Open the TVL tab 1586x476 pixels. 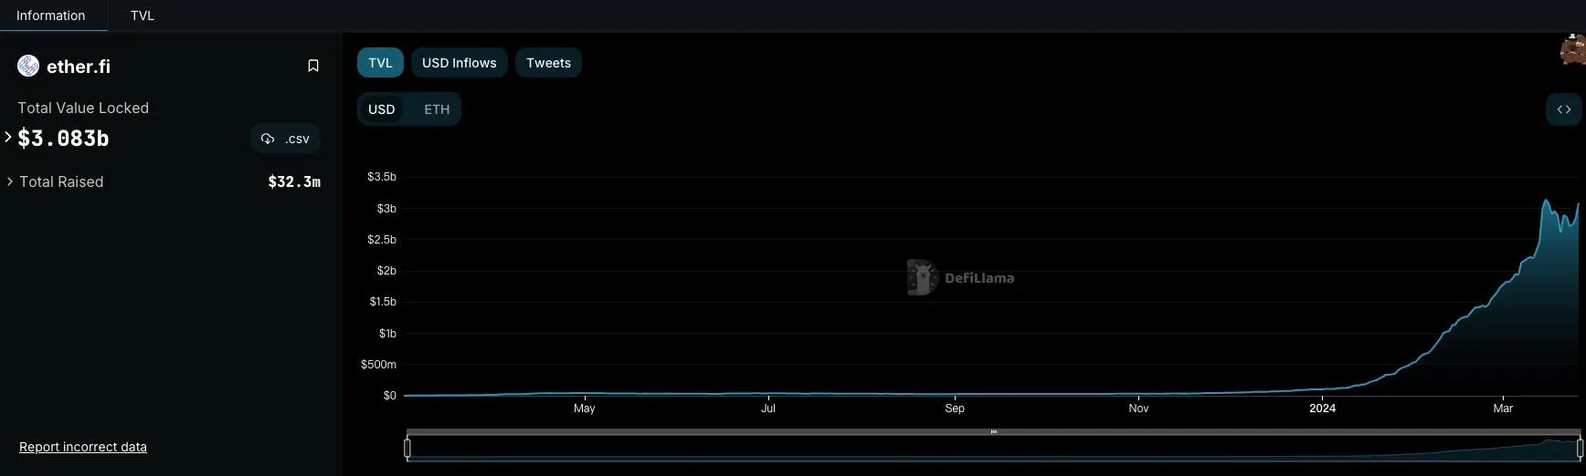click(x=143, y=16)
